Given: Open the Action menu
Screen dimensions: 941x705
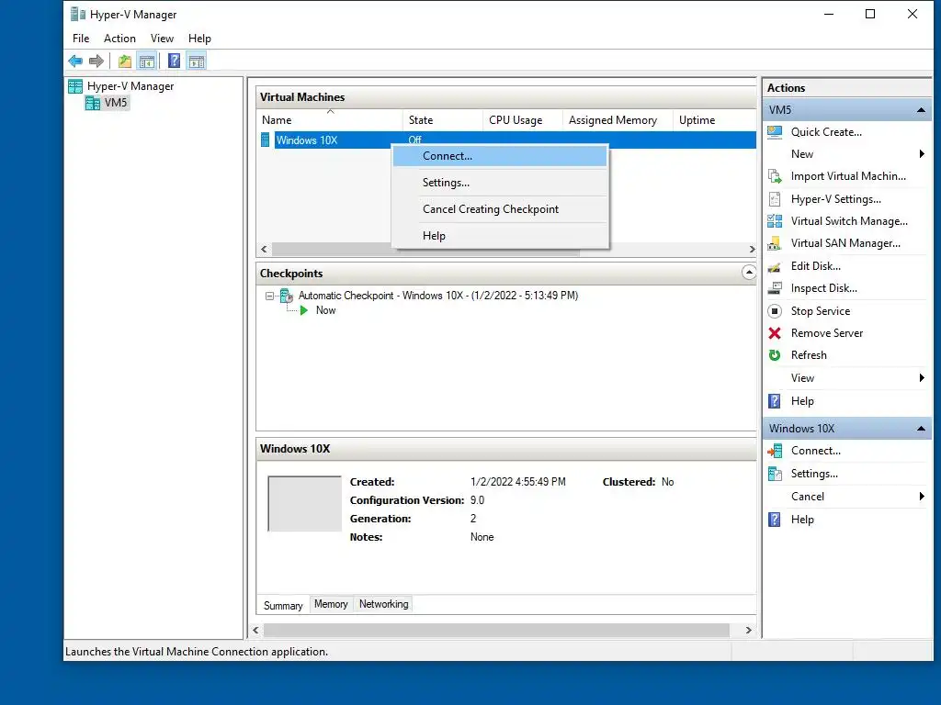Looking at the screenshot, I should point(119,39).
